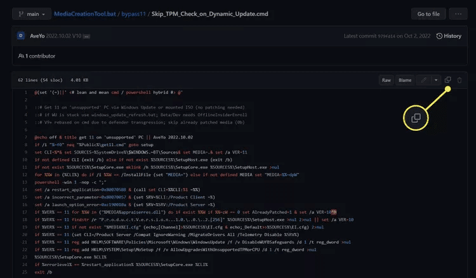Open the main branch selector dropdown
476x278 pixels.
pyautogui.click(x=32, y=14)
